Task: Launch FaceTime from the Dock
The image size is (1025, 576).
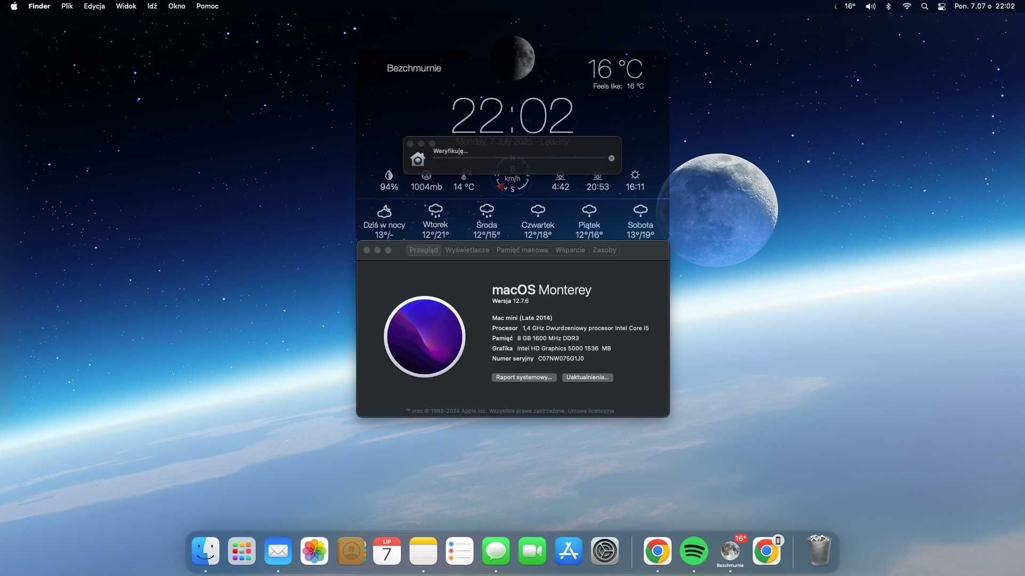Action: (x=532, y=551)
